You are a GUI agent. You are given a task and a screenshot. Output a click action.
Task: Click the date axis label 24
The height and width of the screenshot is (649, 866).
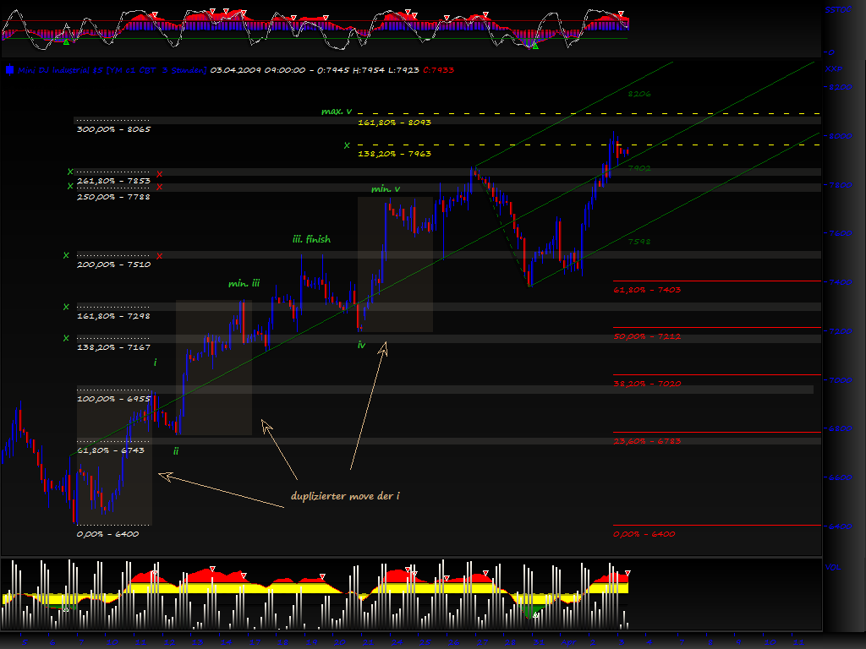click(x=397, y=642)
